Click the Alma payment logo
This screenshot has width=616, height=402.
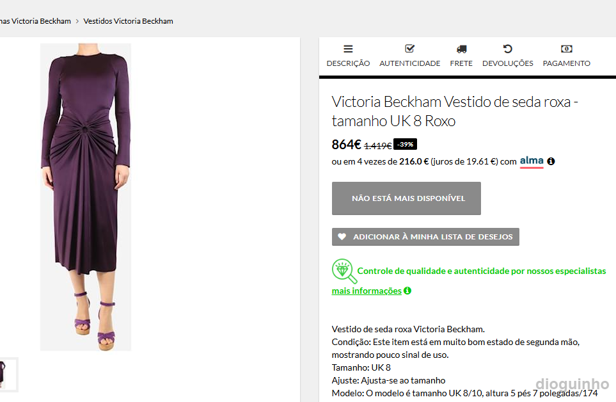[x=532, y=161]
